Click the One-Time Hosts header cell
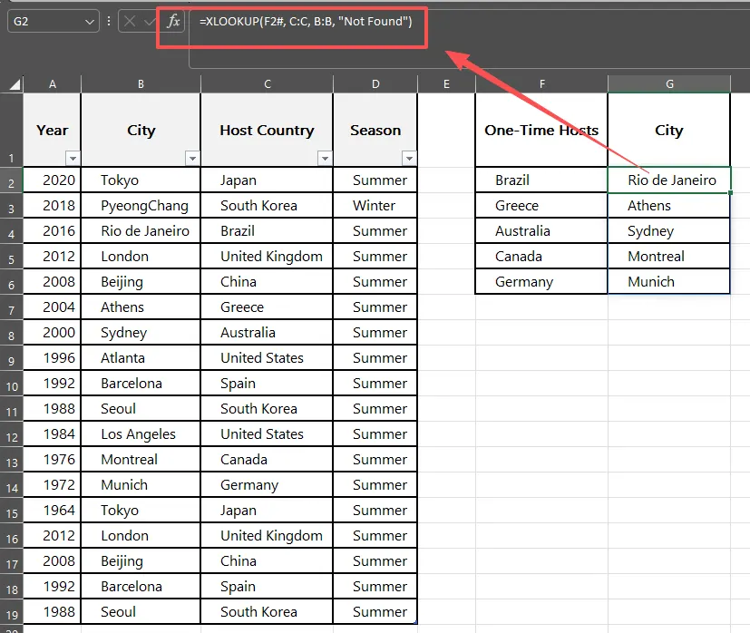This screenshot has height=633, width=750. pyautogui.click(x=541, y=130)
